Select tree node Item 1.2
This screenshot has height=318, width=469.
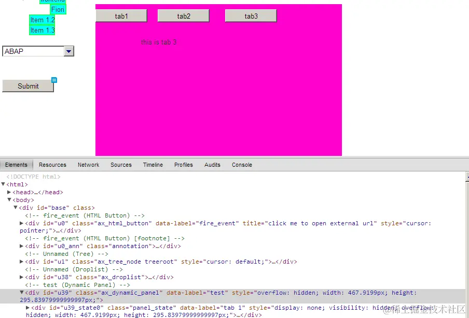coord(42,20)
